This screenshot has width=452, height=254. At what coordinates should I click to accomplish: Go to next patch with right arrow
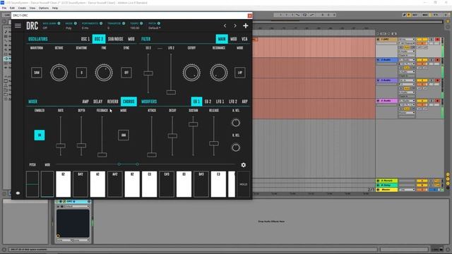[x=235, y=25]
